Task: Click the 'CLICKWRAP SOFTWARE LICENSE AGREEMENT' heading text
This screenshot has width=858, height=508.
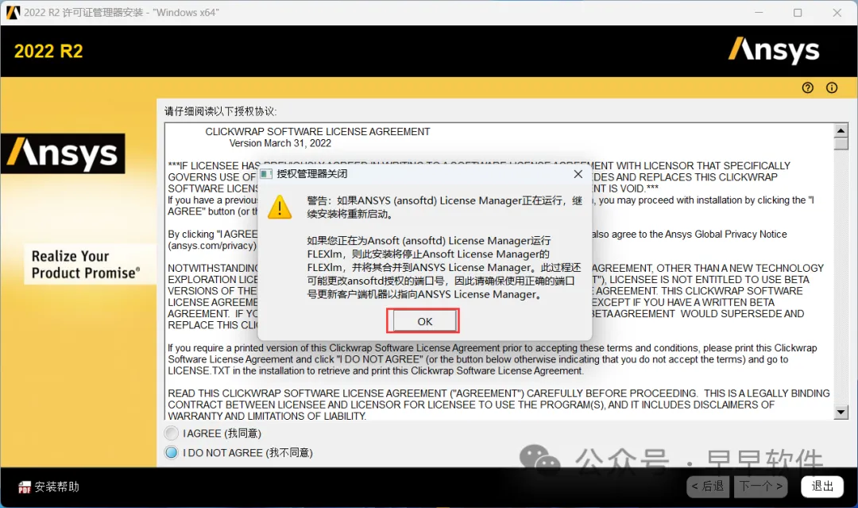Action: [317, 132]
